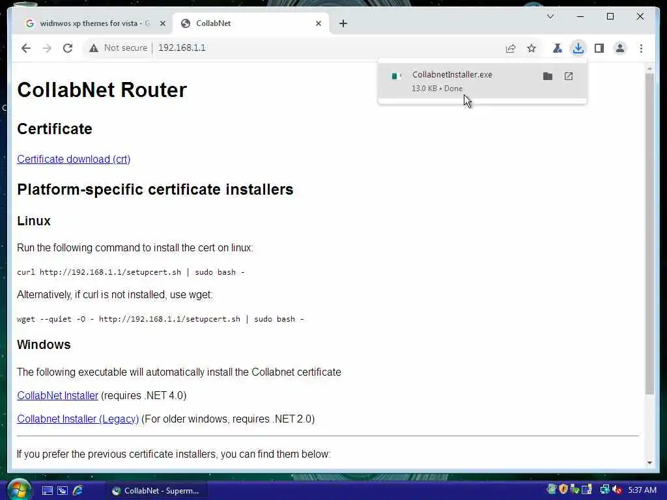Open the Windows Start orb
Image resolution: width=667 pixels, height=500 pixels.
(18, 490)
